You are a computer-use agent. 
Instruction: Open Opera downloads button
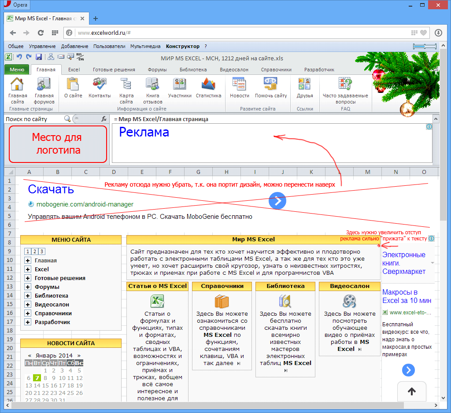click(438, 33)
